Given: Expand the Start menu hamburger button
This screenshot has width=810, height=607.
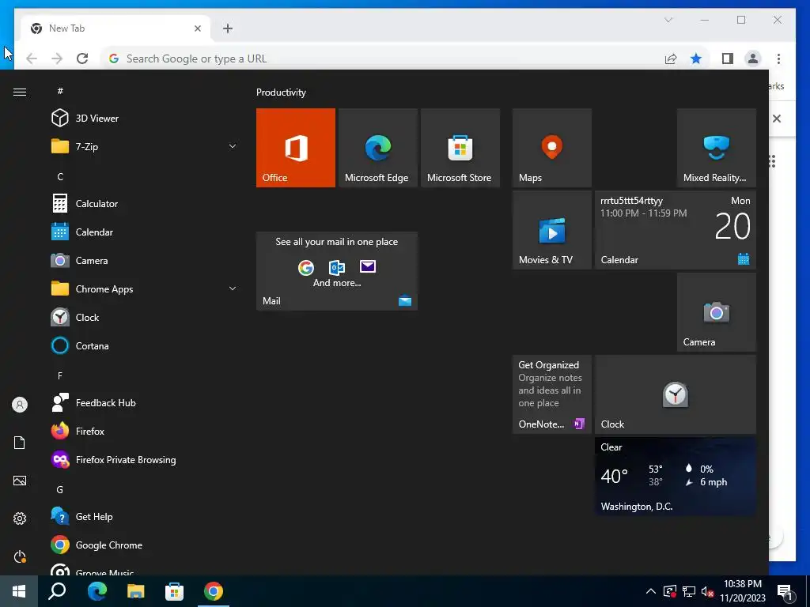Looking at the screenshot, I should (x=20, y=92).
